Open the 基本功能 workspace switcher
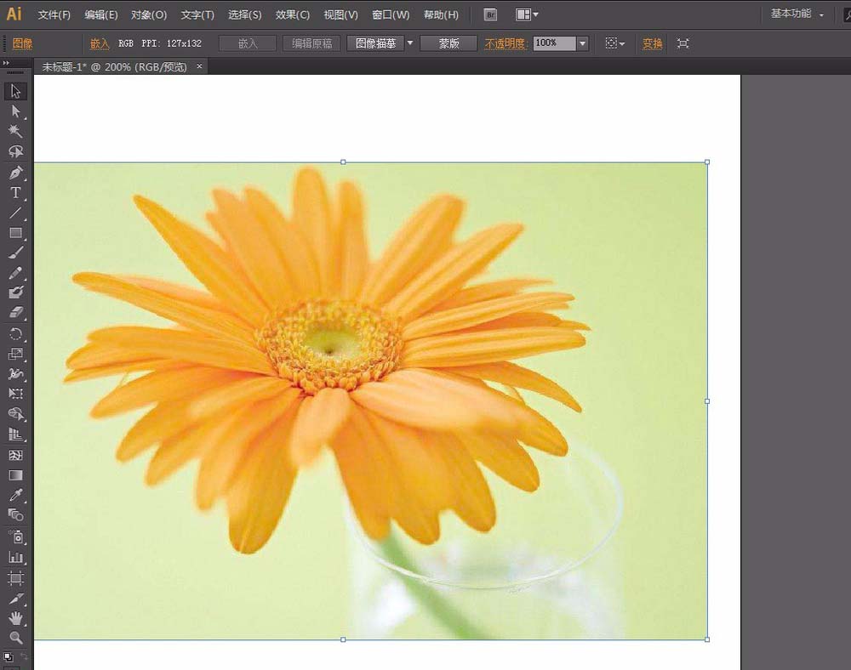Screen dimensions: 851x670 (x=797, y=14)
